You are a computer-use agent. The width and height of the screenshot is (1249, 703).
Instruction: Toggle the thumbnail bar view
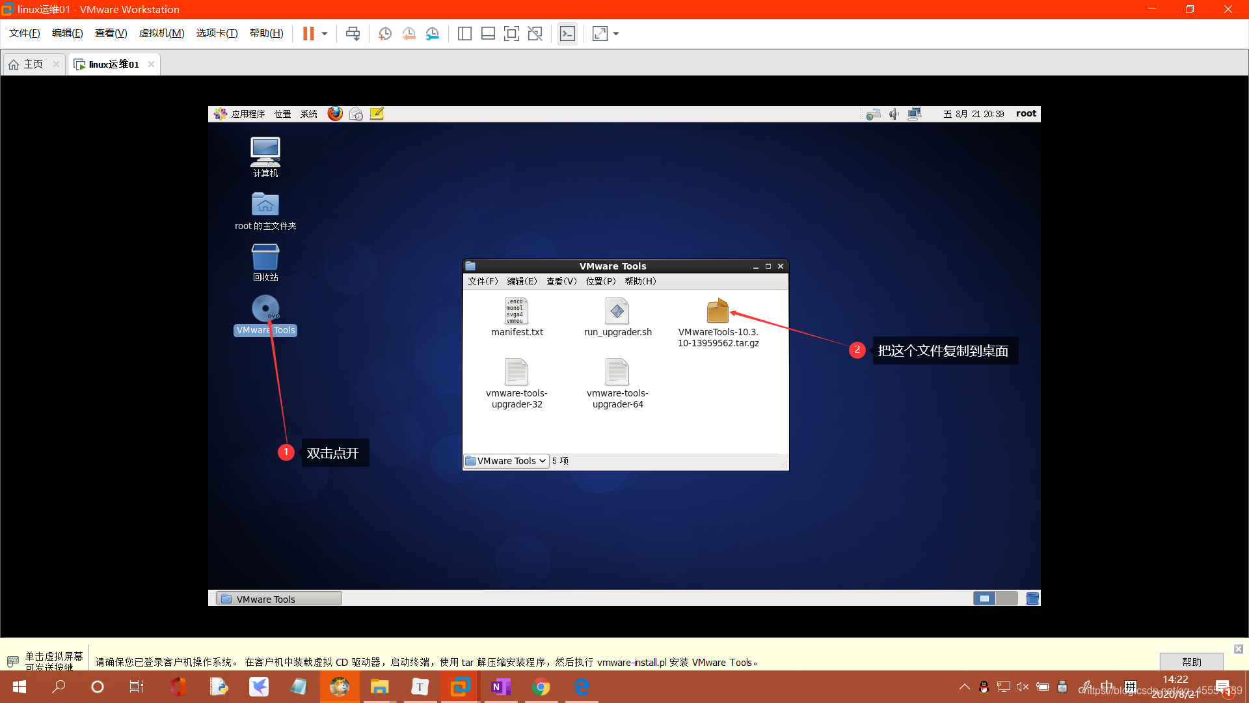coord(488,34)
